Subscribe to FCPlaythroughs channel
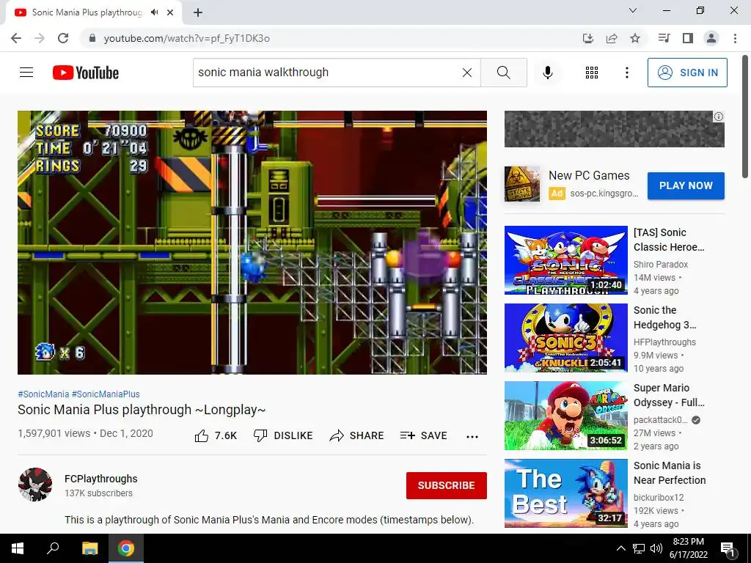The width and height of the screenshot is (751, 563). click(x=447, y=485)
